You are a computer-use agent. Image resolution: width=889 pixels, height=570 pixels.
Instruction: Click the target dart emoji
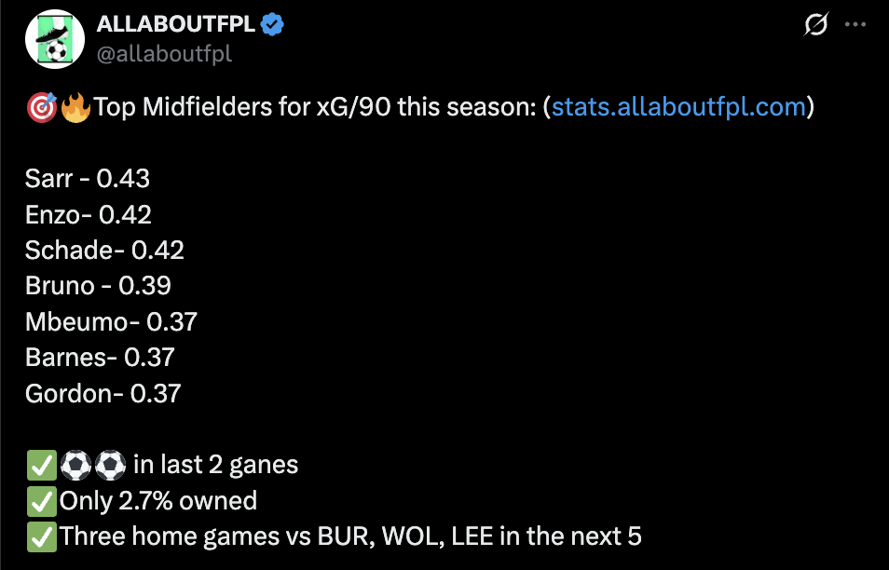(x=41, y=108)
